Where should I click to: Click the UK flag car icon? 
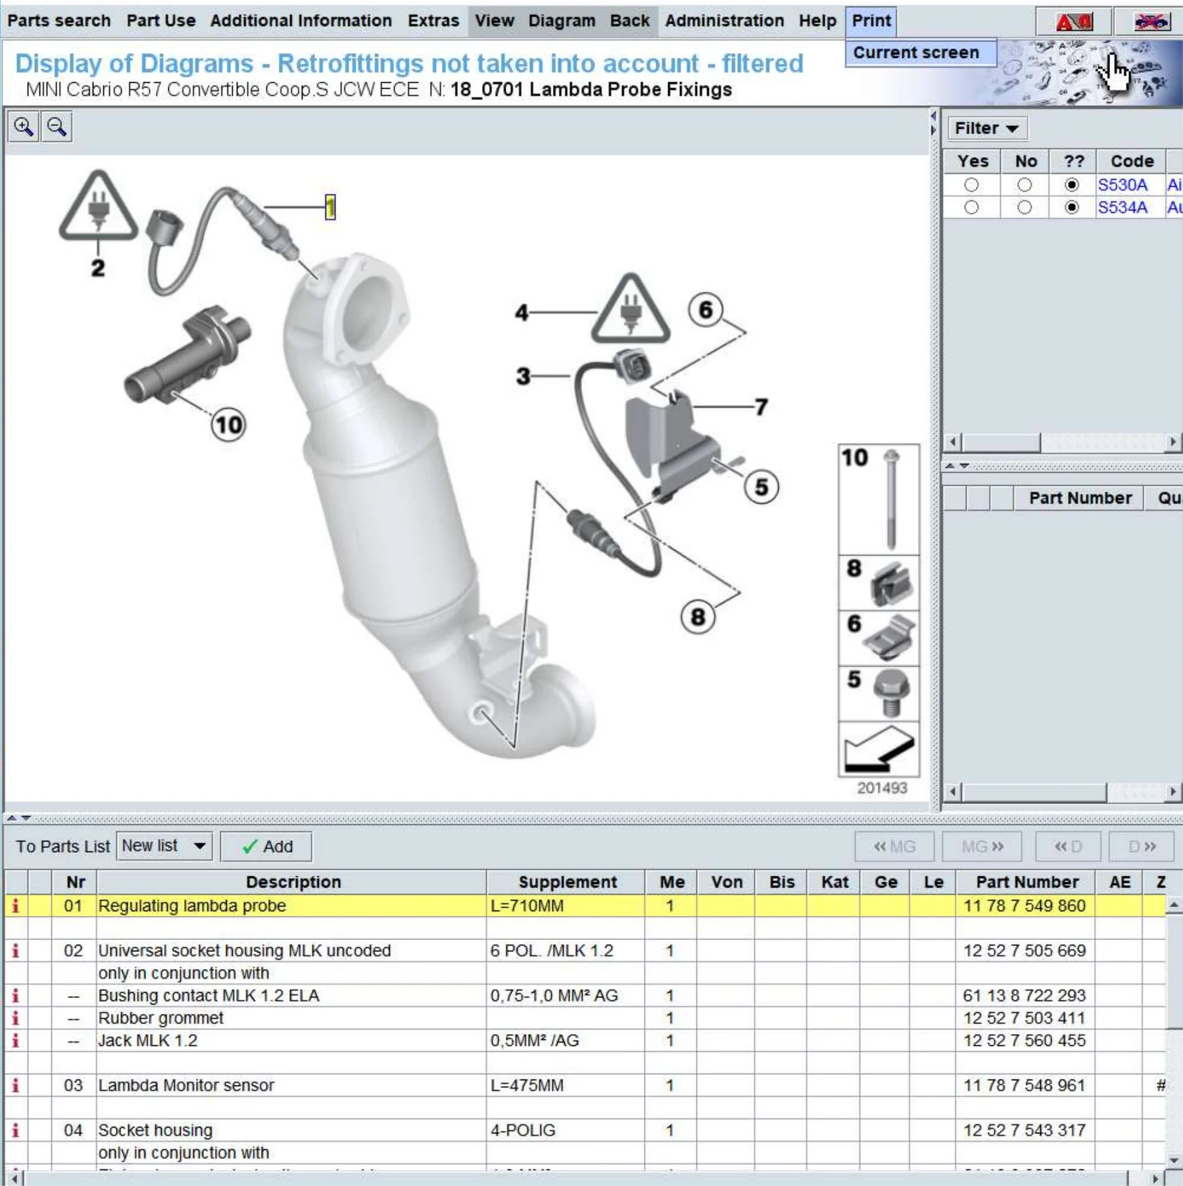[x=1151, y=22]
